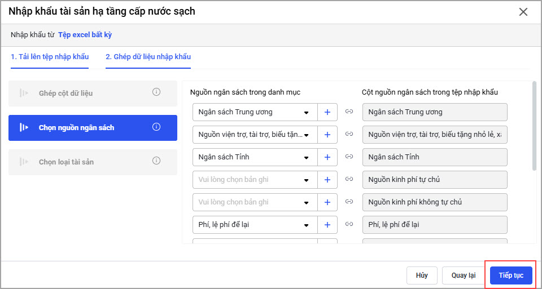Click info icon next to Ghép cột dữ liệu
Viewport: 542px width, 289px height.
tap(156, 92)
